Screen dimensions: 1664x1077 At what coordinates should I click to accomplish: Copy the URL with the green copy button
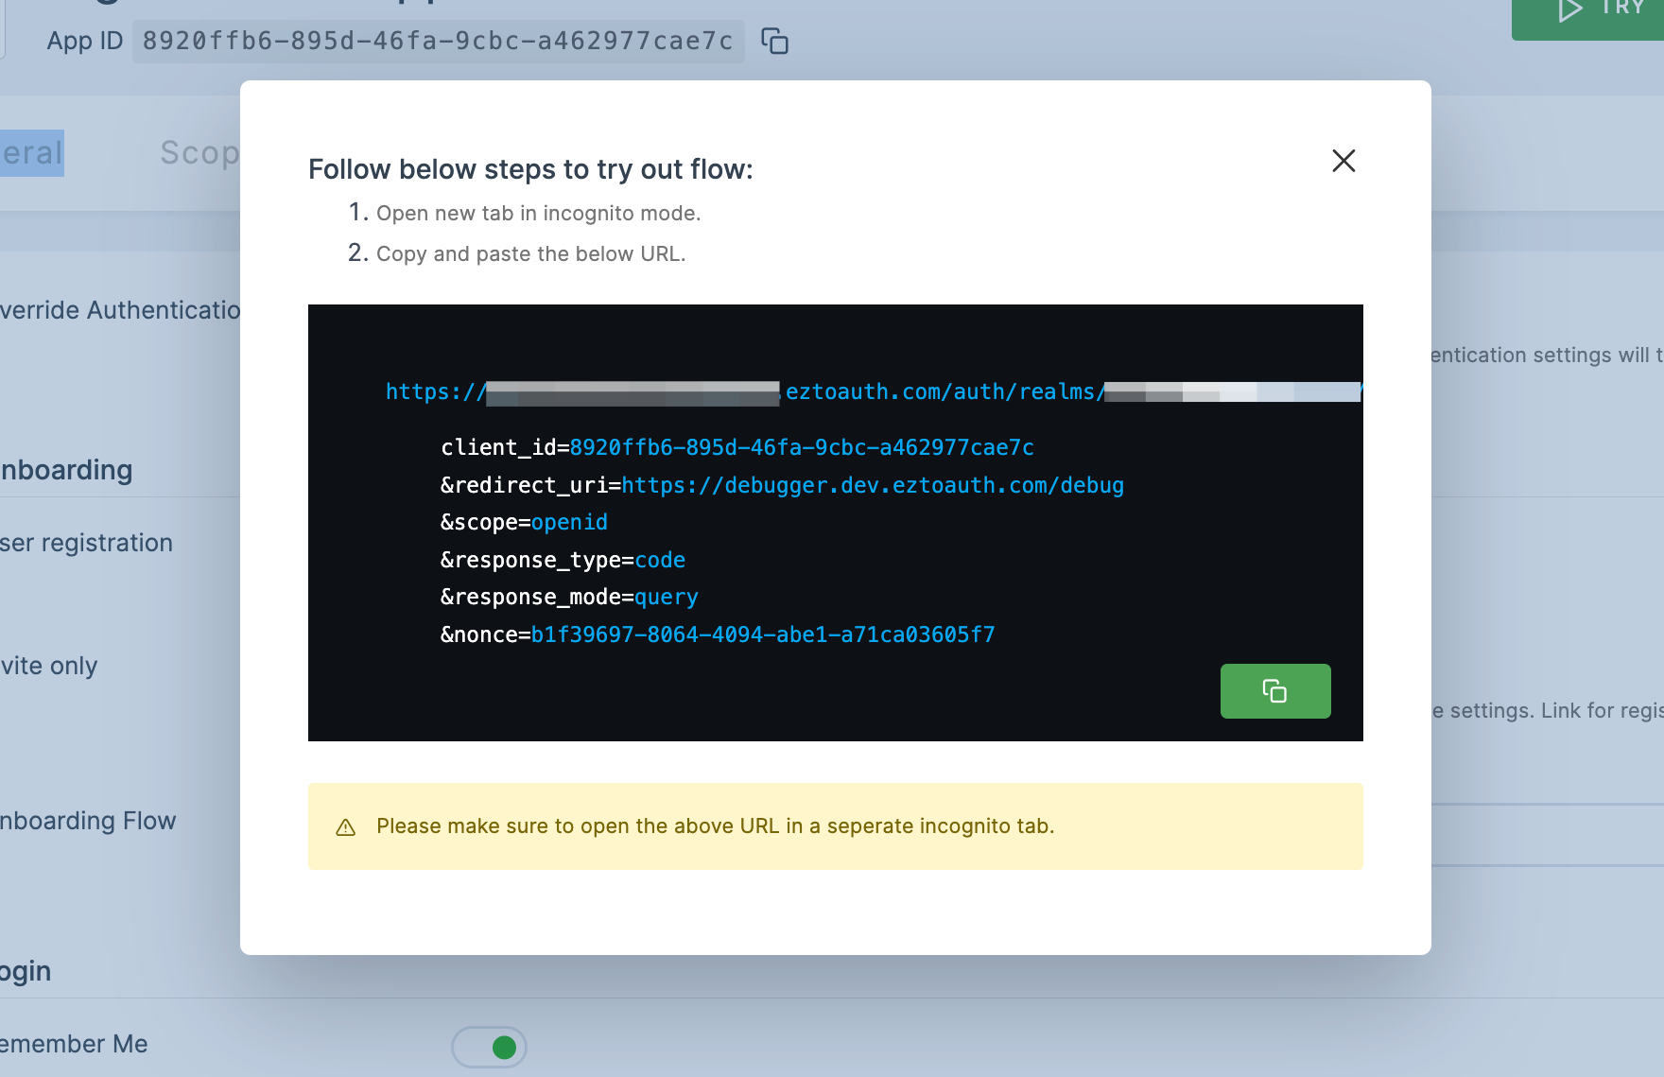pos(1275,691)
